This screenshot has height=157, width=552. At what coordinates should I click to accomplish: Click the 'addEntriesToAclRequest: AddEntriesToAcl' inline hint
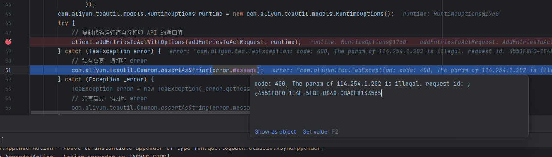[486, 42]
